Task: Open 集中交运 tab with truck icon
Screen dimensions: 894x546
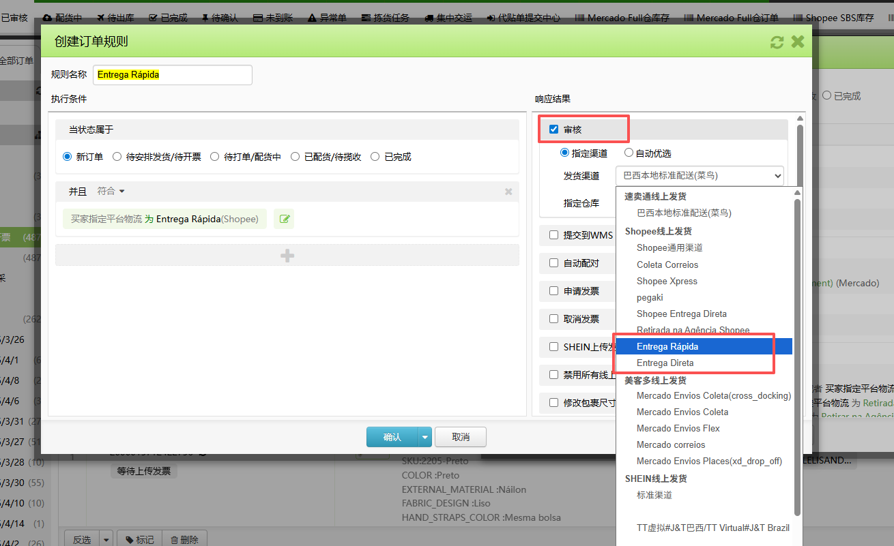Action: [448, 18]
